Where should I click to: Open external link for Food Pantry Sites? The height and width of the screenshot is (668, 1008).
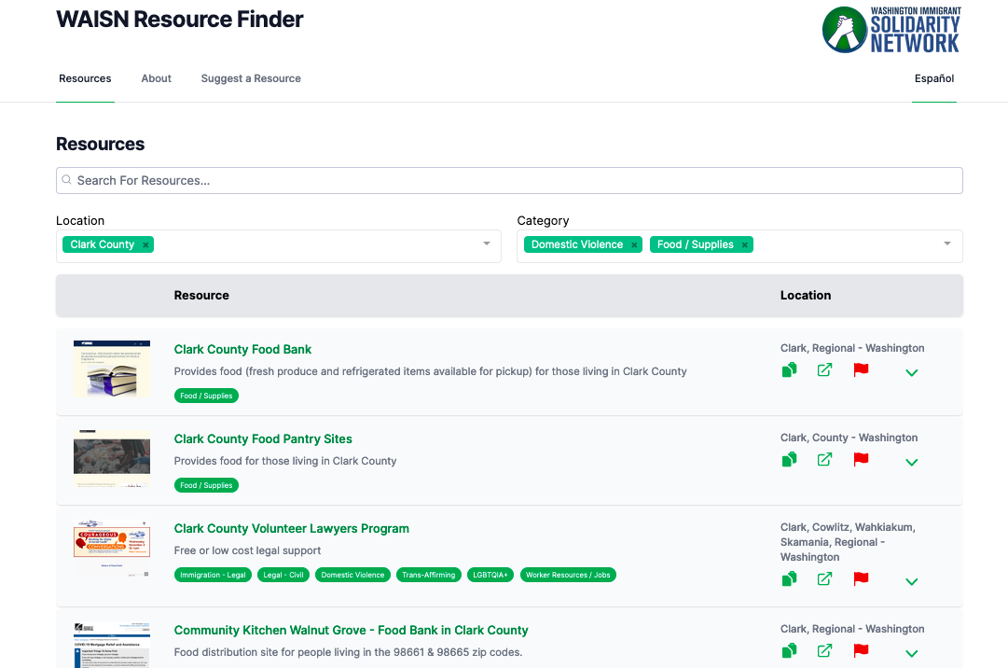[825, 459]
